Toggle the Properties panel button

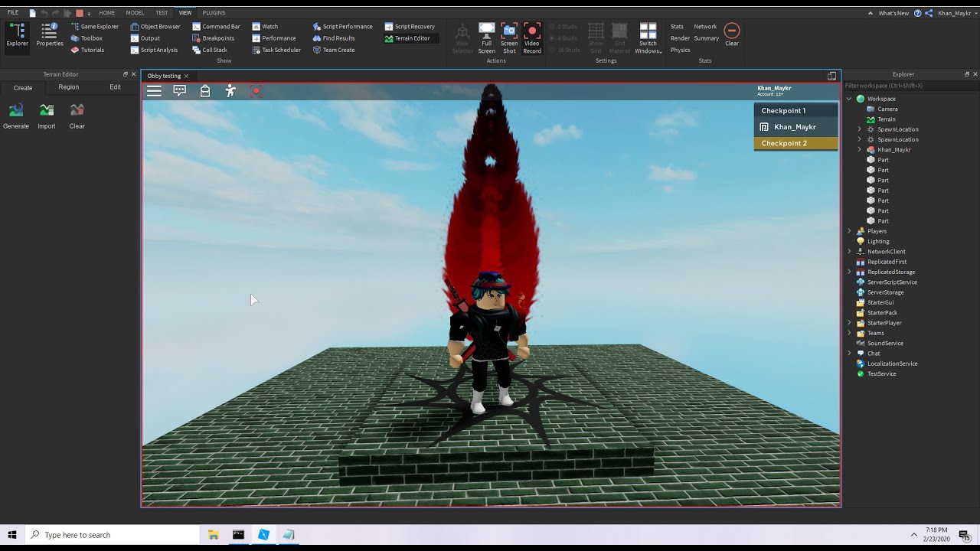point(50,35)
